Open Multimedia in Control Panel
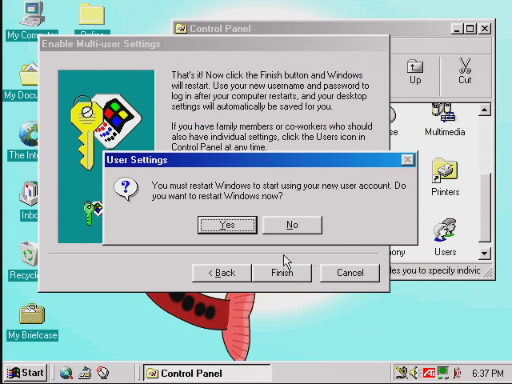The width and height of the screenshot is (512, 384). pyautogui.click(x=445, y=120)
